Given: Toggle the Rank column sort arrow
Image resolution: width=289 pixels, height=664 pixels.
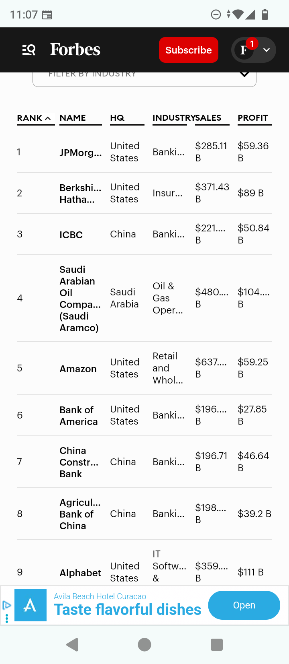Looking at the screenshot, I should (48, 118).
